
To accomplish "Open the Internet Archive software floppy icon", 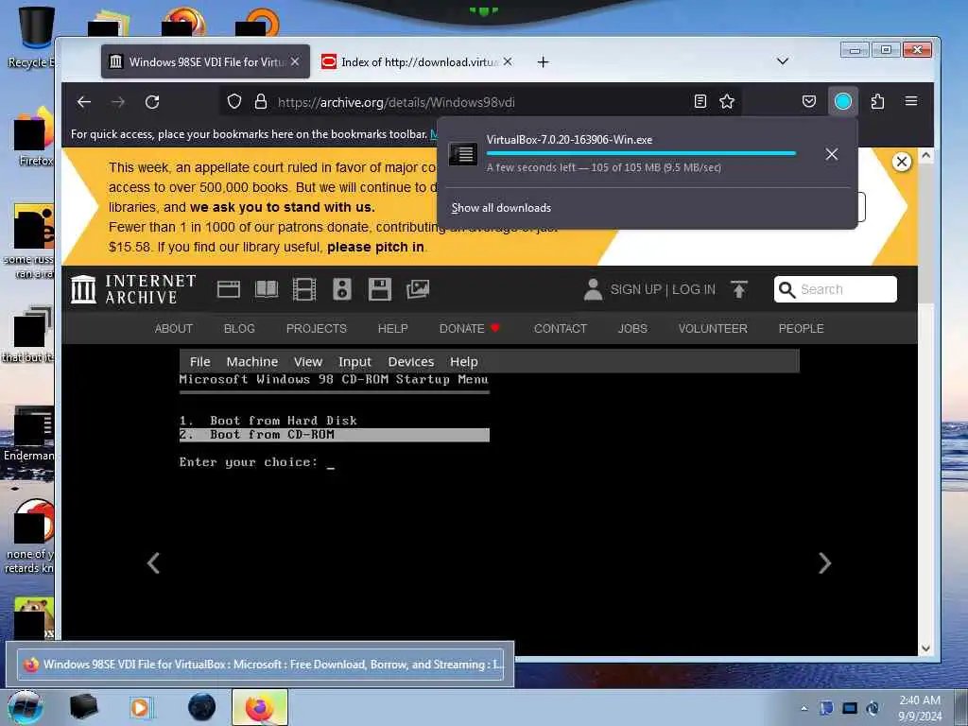I will (380, 289).
